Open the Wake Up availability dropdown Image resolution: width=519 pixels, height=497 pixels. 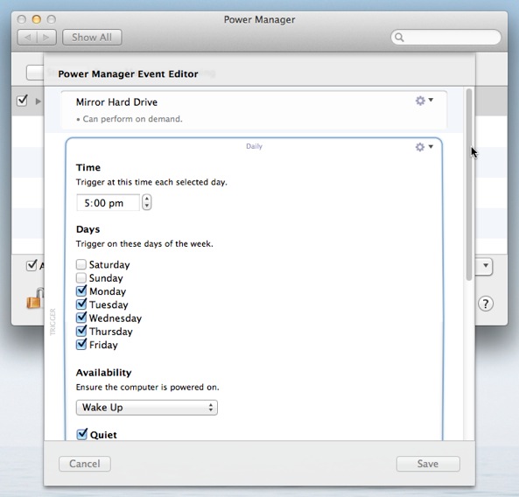click(x=147, y=408)
